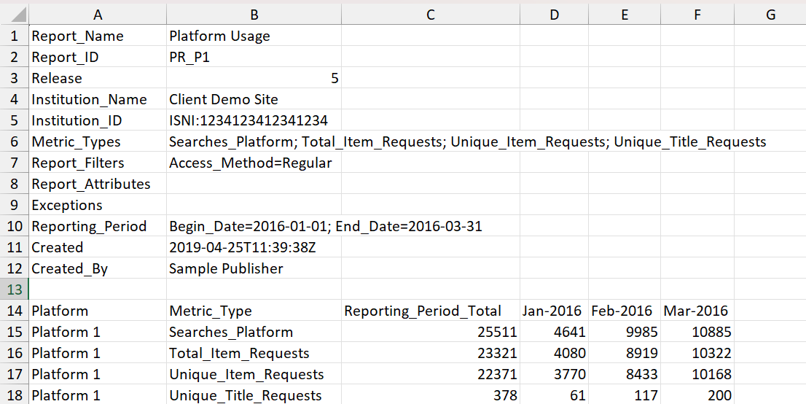Select column E header
The height and width of the screenshot is (404, 806).
[624, 15]
